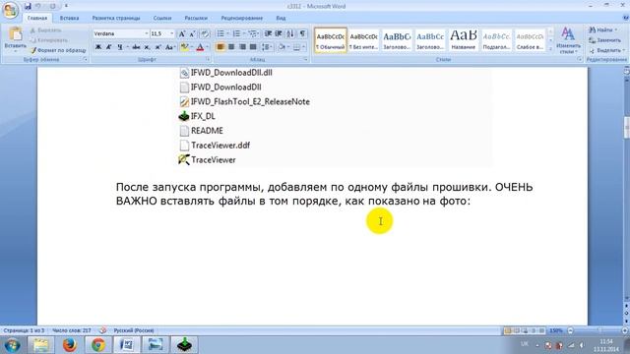Show paragraph marks (¶)
Image resolution: width=630 pixels, height=354 pixels.
pos(302,33)
